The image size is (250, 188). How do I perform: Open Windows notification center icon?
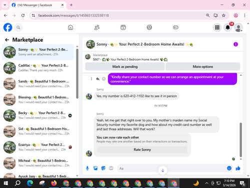click(242, 183)
